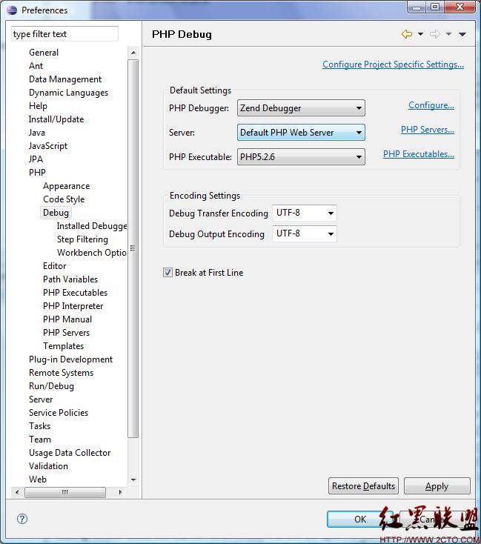Click the help question mark icon
The height and width of the screenshot is (544, 481).
click(22, 519)
